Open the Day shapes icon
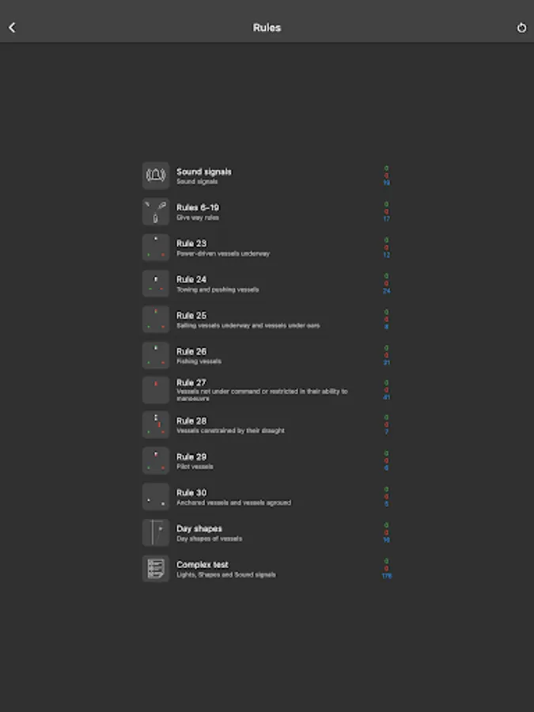This screenshot has width=534, height=712. (x=156, y=532)
